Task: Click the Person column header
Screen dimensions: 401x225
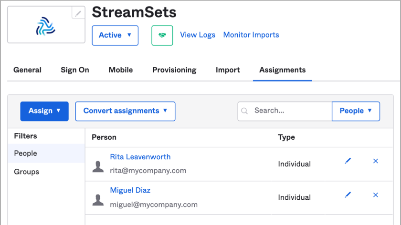Action: point(104,137)
